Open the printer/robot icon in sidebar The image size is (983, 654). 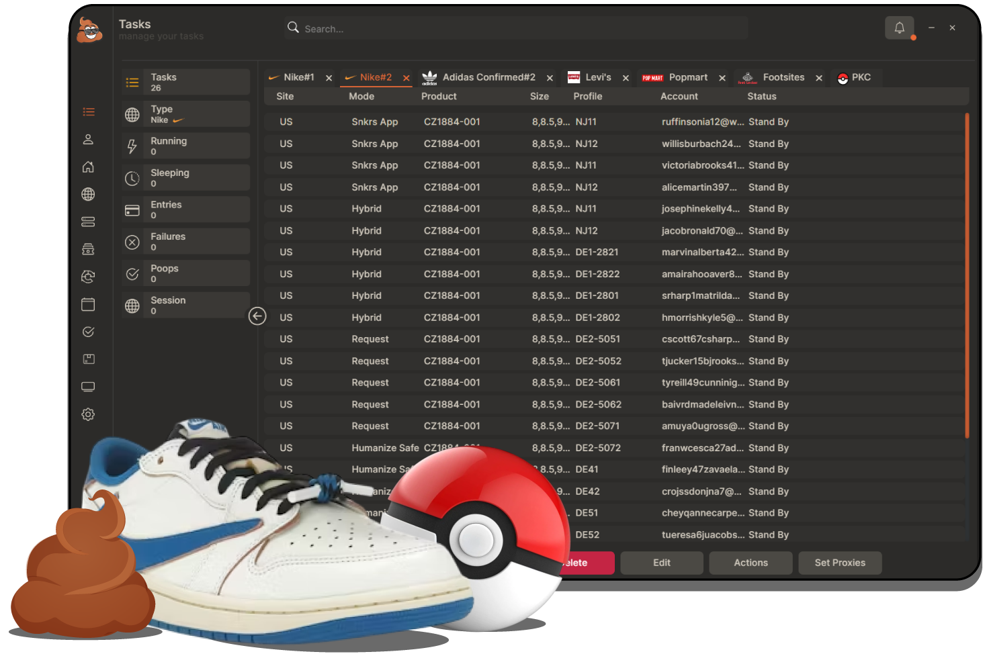pos(88,249)
